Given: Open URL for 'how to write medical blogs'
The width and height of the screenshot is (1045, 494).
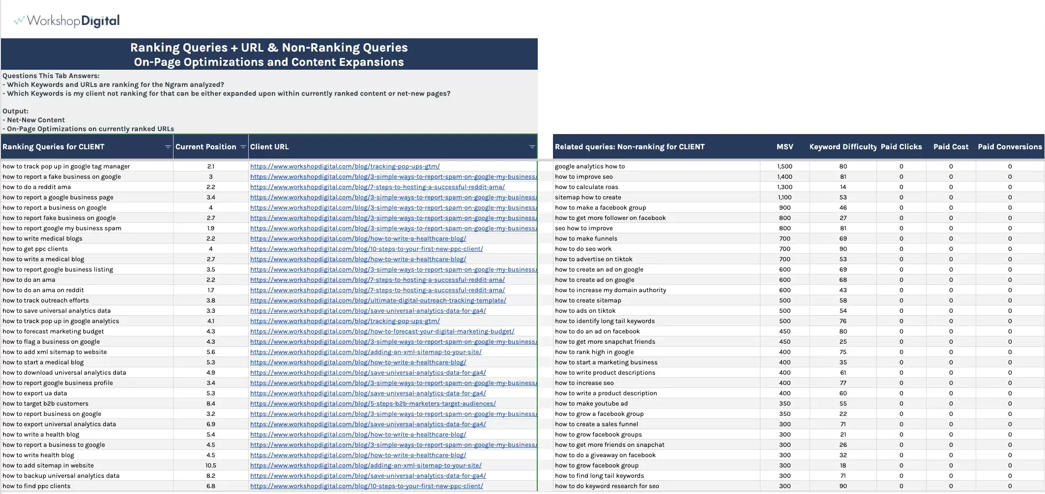Looking at the screenshot, I should point(358,239).
